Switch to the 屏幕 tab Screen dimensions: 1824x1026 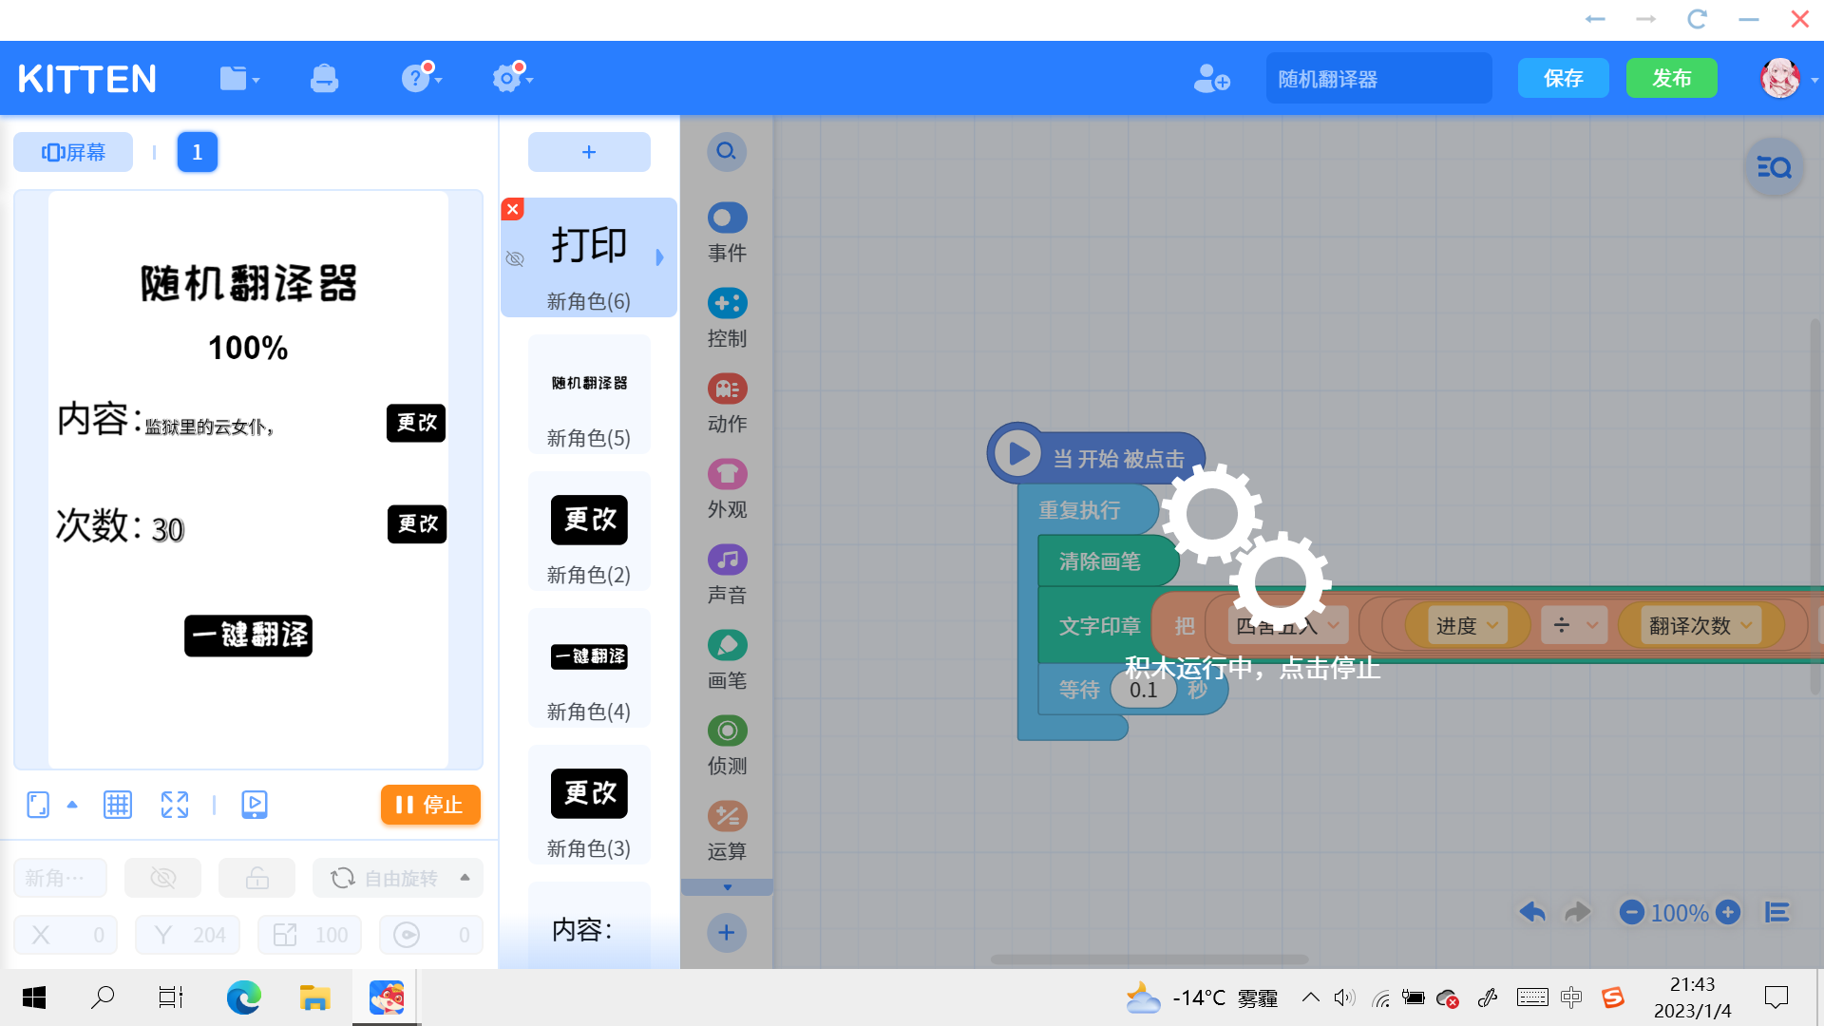coord(73,152)
